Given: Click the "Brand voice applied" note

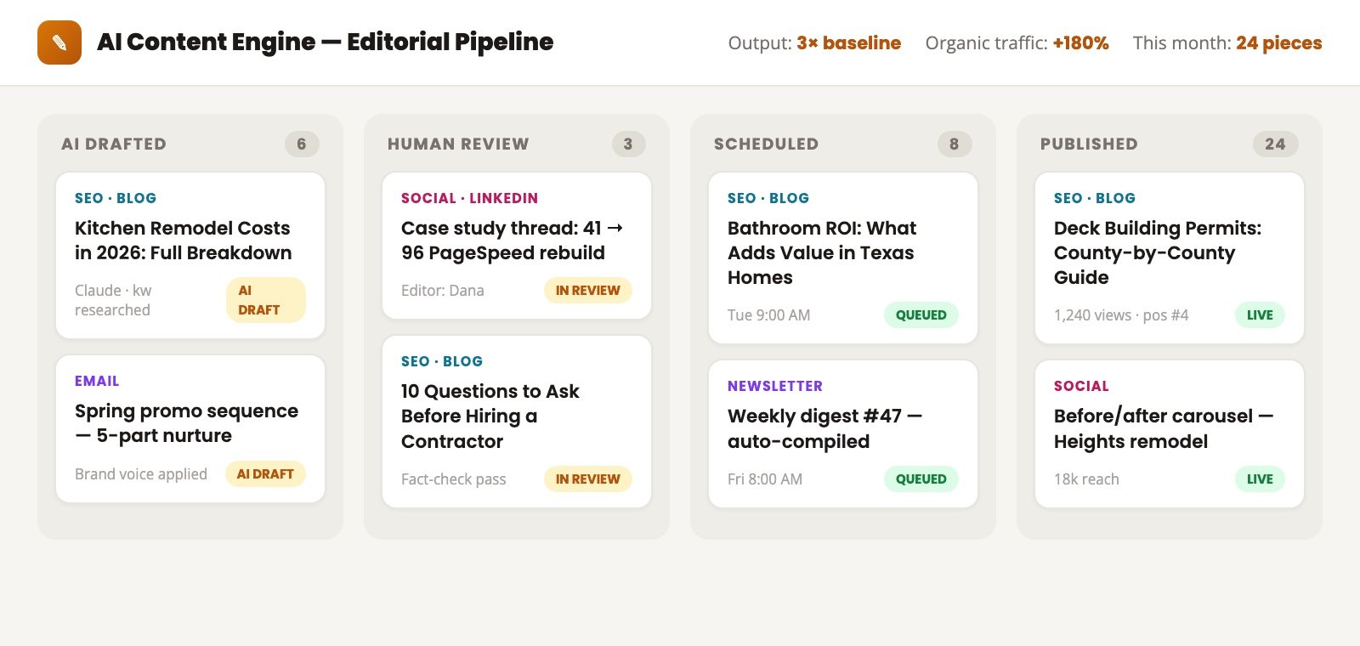Looking at the screenshot, I should [x=141, y=474].
